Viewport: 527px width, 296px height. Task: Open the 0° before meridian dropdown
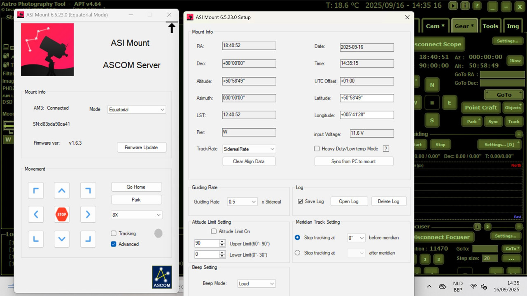[x=357, y=238]
